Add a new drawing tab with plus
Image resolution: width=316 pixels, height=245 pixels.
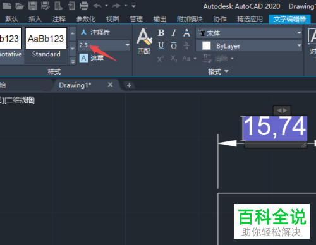click(x=130, y=85)
